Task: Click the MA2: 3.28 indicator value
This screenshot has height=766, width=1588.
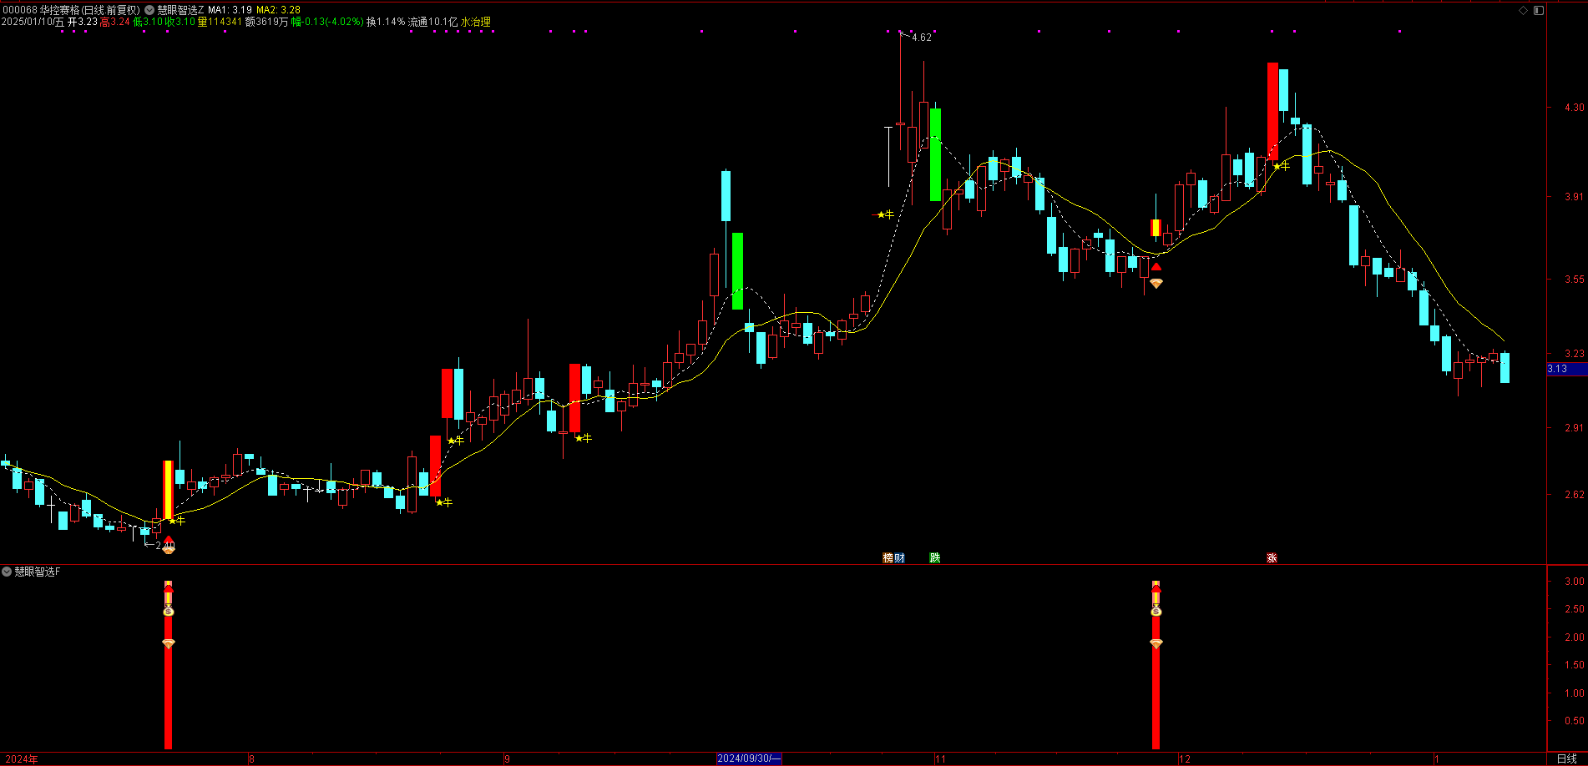Action: point(278,10)
